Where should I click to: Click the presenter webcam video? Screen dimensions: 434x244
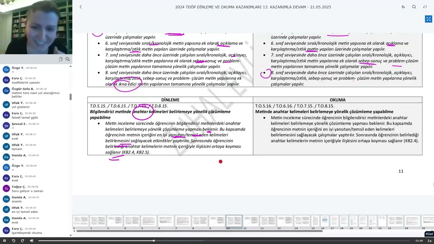coord(36,27)
